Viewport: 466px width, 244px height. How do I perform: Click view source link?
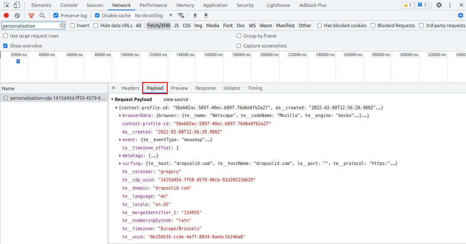(x=176, y=99)
